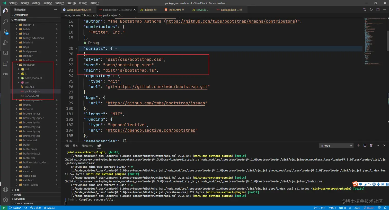Image resolution: width=389 pixels, height=210 pixels.
Task: Open Remote Explorer view
Action: (5, 53)
